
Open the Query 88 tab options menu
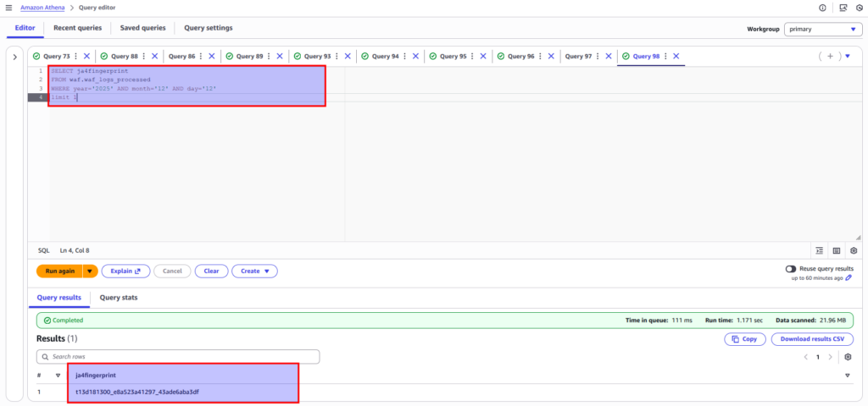pyautogui.click(x=142, y=57)
